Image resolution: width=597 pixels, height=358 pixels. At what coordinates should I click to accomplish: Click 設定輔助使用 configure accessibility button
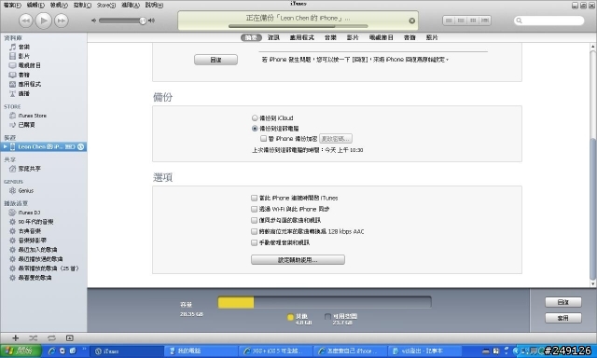pyautogui.click(x=298, y=260)
